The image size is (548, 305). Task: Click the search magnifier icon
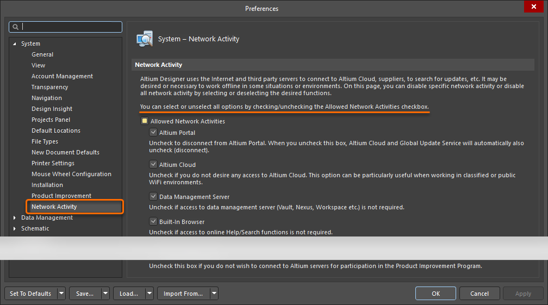pos(15,27)
